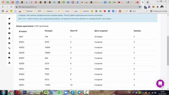Open the Windows Start menu

[x=3, y=93]
